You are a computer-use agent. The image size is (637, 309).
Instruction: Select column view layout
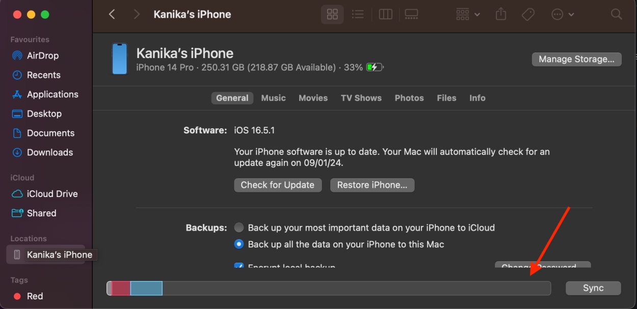(x=385, y=14)
